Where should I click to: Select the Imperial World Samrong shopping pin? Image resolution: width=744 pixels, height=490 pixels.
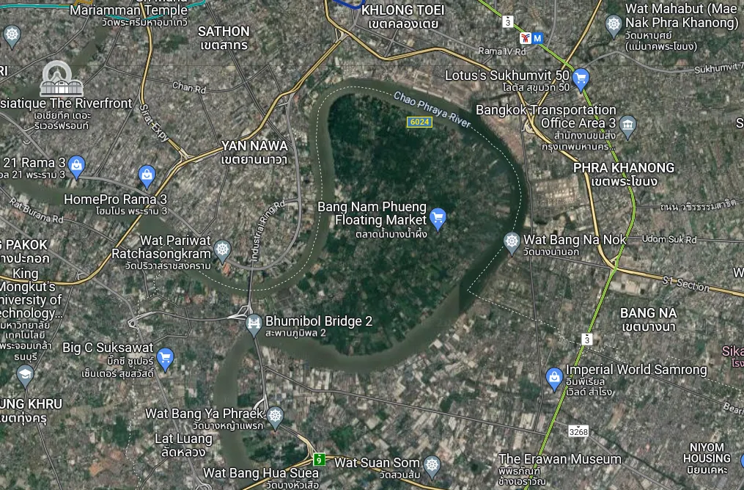553,379
